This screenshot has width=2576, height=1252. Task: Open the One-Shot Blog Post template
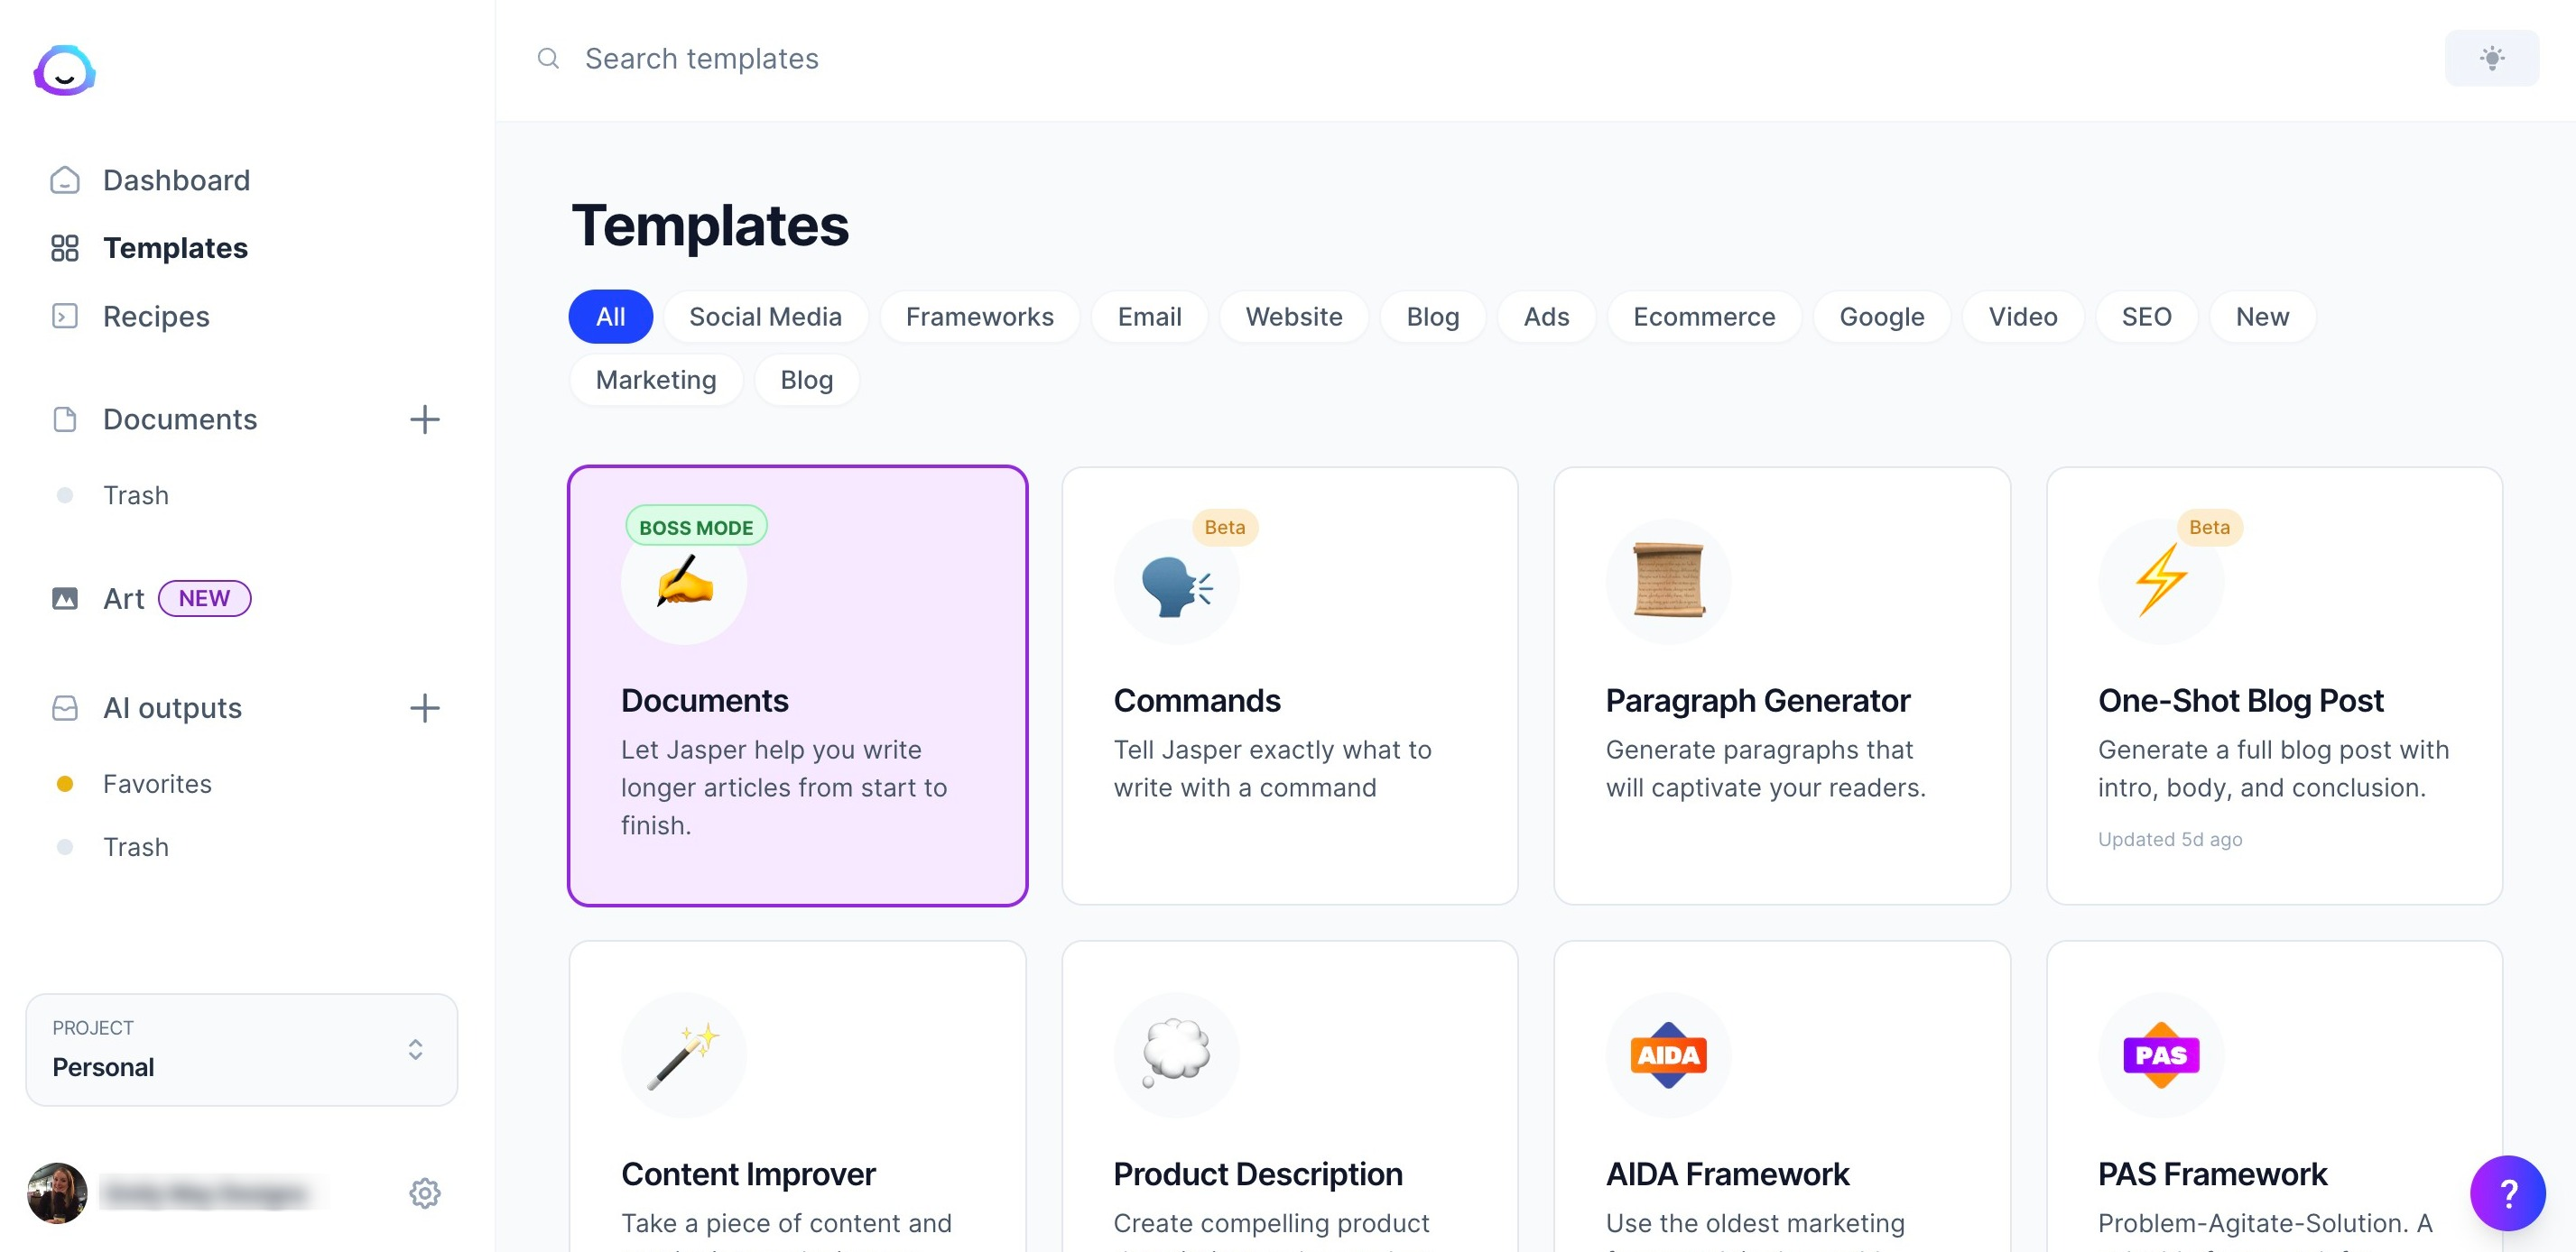click(2275, 683)
